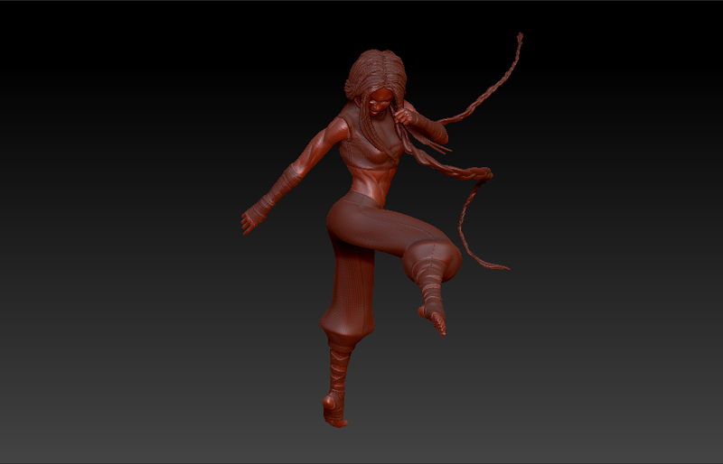
Task: Click the character's raised bent knee
Action: [433, 258]
